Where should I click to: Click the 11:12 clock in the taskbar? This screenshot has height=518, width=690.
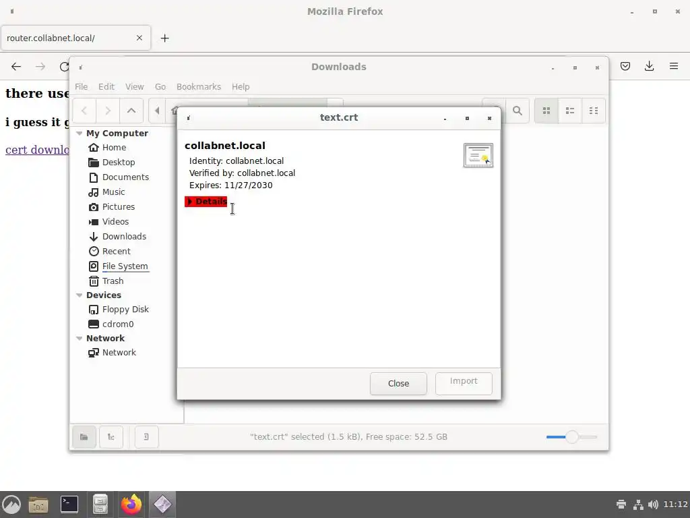coord(675,505)
